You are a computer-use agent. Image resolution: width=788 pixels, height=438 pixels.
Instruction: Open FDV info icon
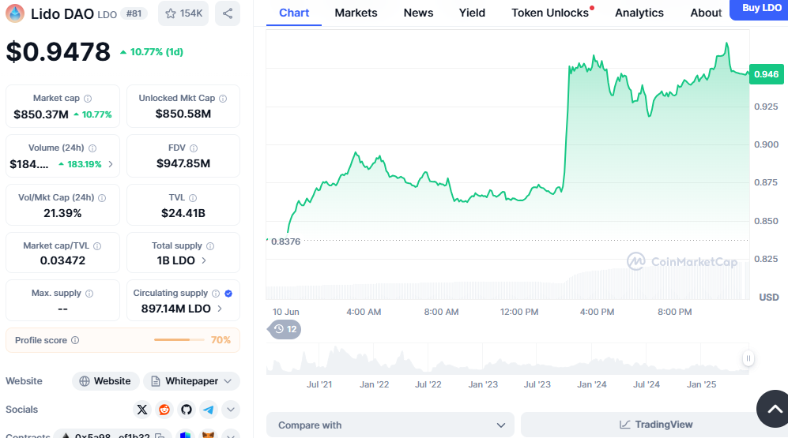tap(194, 148)
